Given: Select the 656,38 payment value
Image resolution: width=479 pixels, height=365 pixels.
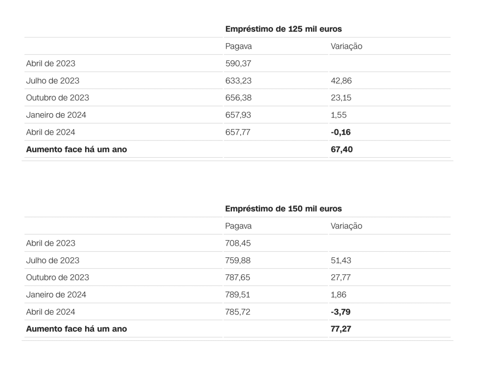Looking at the screenshot, I should coord(238,98).
